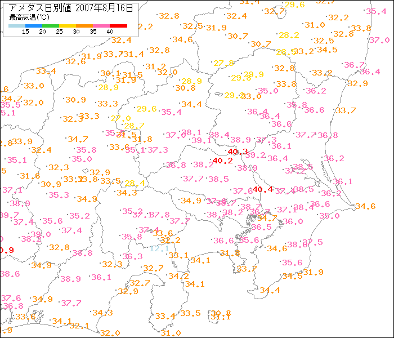Select the red 40.2 station reading
394x338 pixels.
coord(222,161)
